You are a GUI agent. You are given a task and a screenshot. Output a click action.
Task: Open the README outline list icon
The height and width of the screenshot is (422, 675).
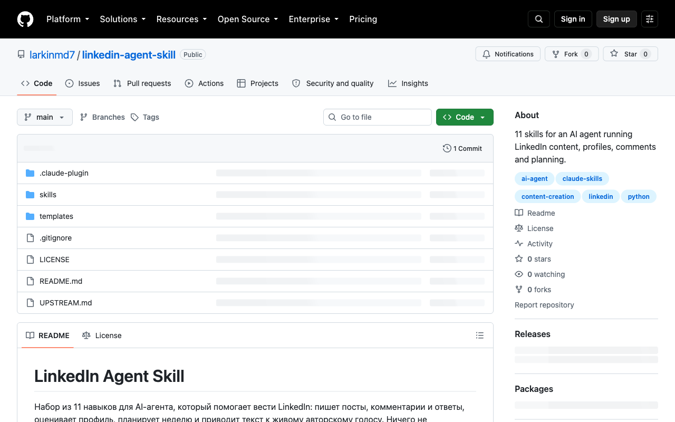[480, 335]
